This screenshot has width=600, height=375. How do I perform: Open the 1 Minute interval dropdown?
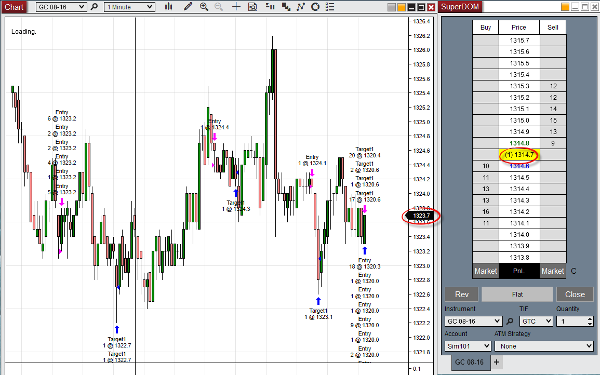[x=129, y=7]
